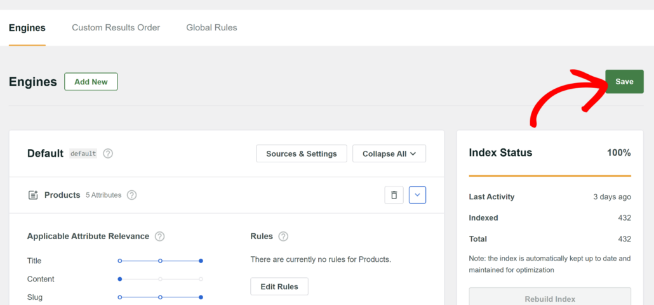Open the Collapse All dropdown
Viewport: 654px width, 305px height.
pyautogui.click(x=389, y=153)
